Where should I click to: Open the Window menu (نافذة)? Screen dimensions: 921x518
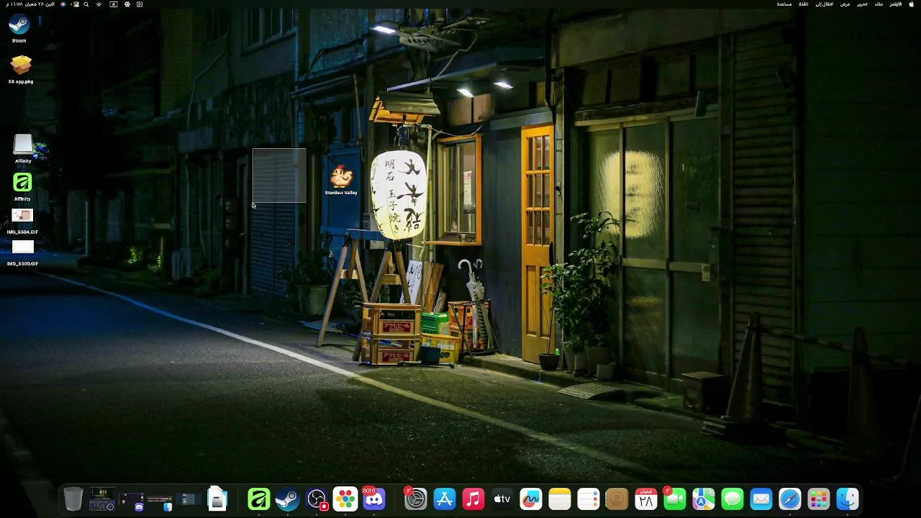804,4
